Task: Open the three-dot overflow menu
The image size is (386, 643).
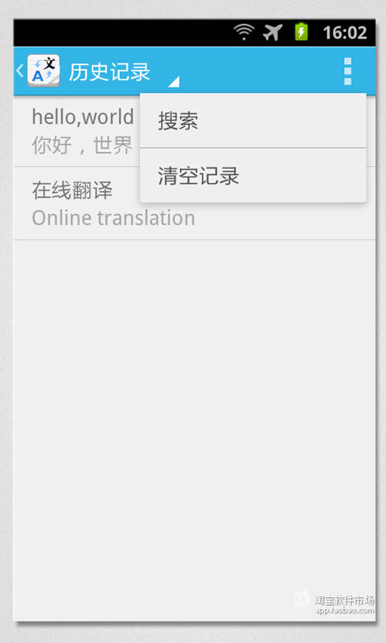Action: point(347,71)
